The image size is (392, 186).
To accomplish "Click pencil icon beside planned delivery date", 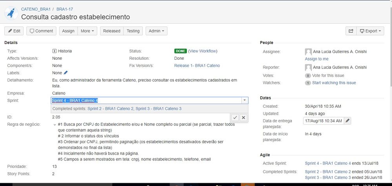I will tap(347, 121).
